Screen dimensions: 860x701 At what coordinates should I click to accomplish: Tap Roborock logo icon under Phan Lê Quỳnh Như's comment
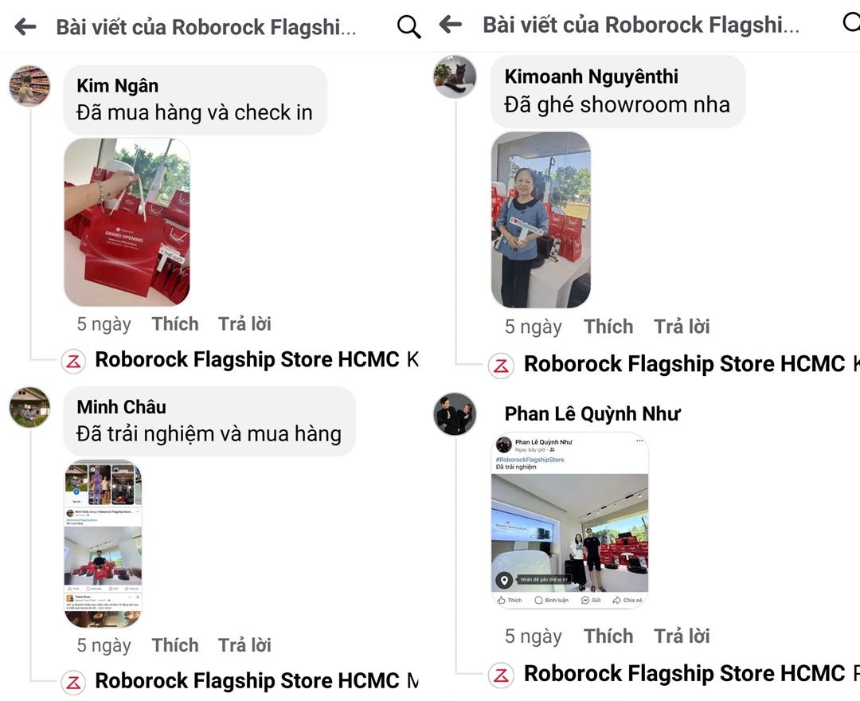coord(501,676)
